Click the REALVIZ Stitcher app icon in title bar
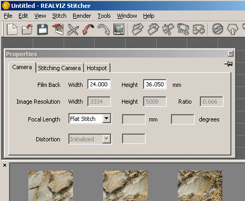The height and width of the screenshot is (201, 245). 6,6
